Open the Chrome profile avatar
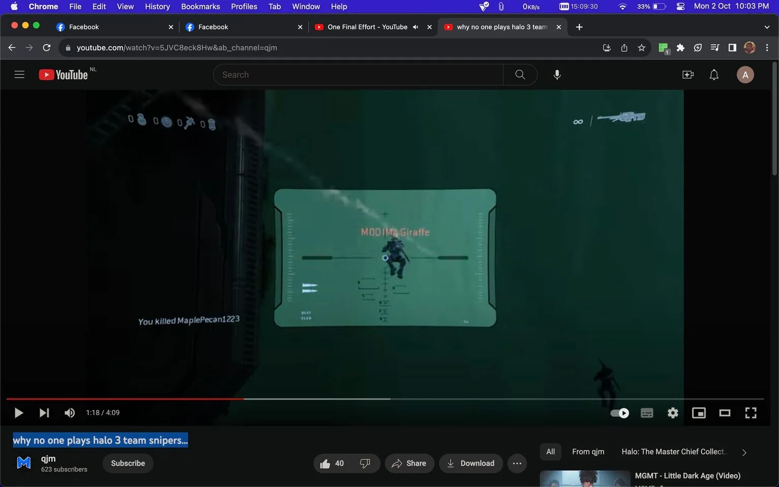This screenshot has height=487, width=779. (750, 48)
